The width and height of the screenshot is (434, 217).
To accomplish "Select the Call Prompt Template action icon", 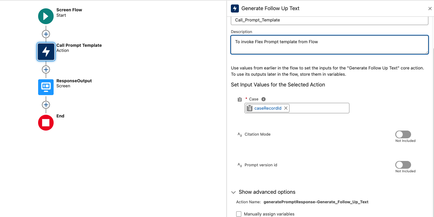I will click(46, 52).
